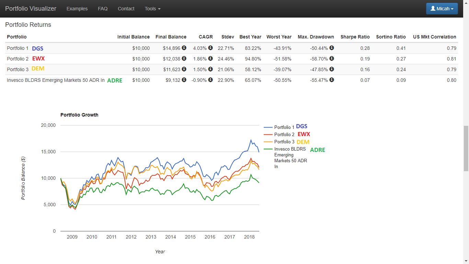Viewport: 469px width, 264px height.
Task: Click info icon next to 1.50% CAGR
Action: coord(210,69)
